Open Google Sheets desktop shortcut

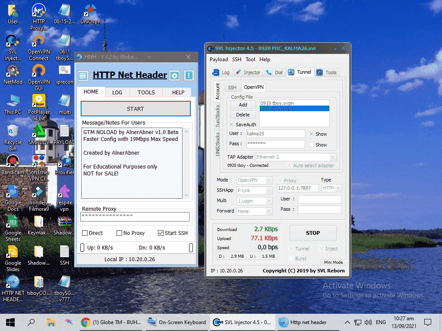click(13, 228)
